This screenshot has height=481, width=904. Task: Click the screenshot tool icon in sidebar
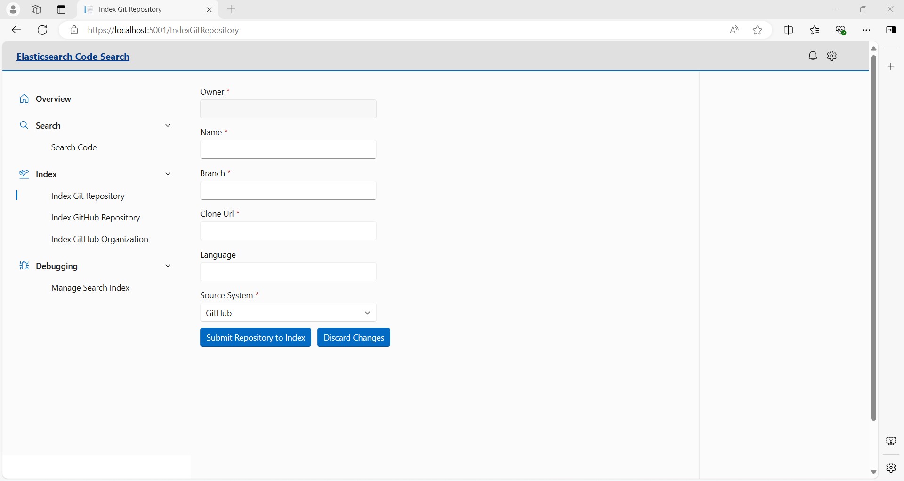coord(891,441)
